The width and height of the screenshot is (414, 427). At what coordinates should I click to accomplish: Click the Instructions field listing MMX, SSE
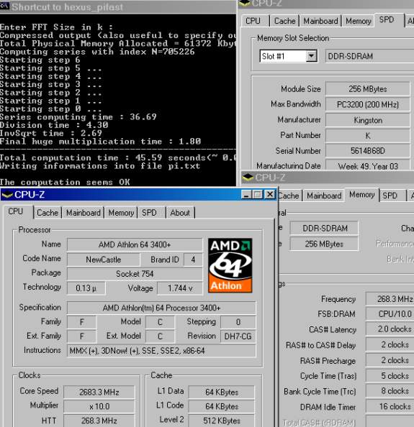(x=161, y=351)
